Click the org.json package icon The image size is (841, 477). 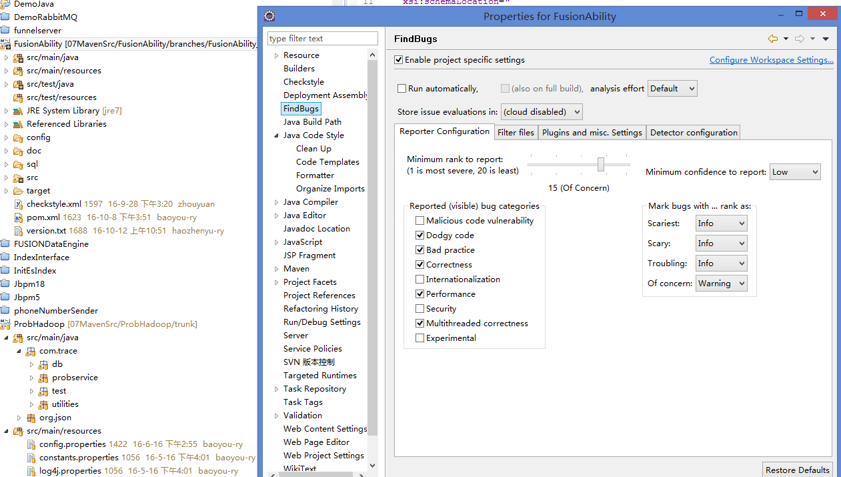(31, 418)
